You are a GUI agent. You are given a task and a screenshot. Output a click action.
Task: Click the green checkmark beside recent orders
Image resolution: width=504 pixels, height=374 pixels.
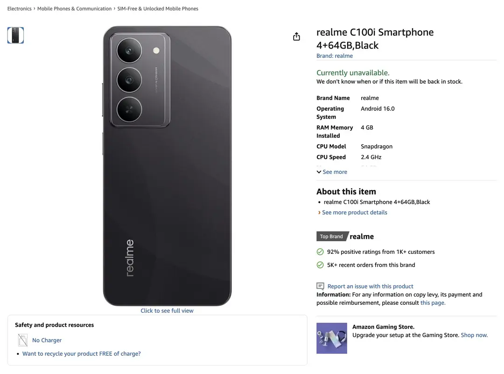(x=320, y=265)
